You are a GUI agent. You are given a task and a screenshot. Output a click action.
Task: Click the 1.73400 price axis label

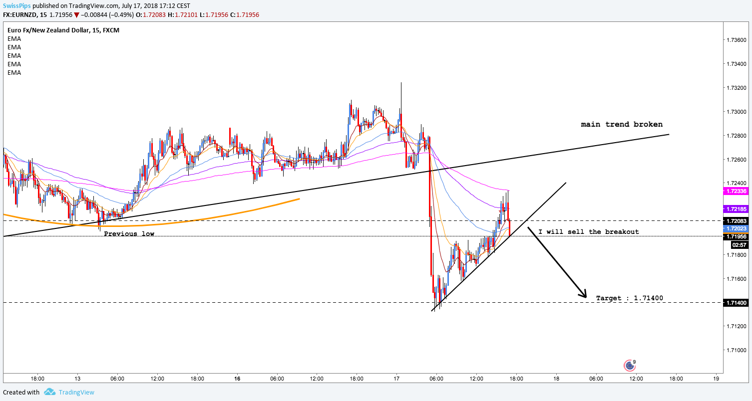(737, 64)
